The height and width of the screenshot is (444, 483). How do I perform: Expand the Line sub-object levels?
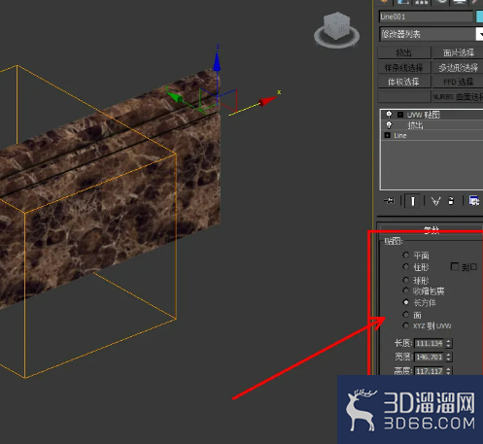coord(387,135)
